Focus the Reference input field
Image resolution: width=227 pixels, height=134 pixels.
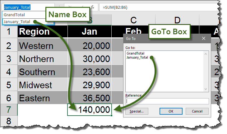[x=167, y=101]
